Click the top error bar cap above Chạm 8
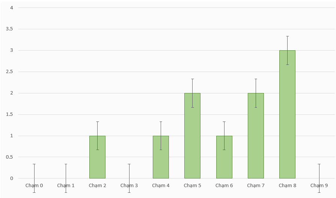Viewport: 336px width, 198px height. tap(287, 36)
